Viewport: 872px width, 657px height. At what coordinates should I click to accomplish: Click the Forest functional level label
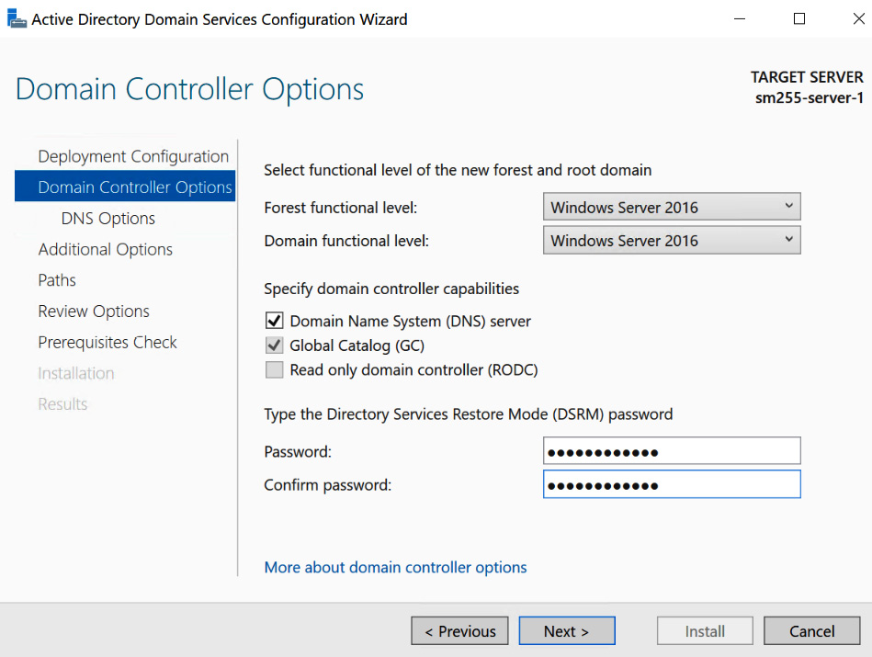pyautogui.click(x=340, y=208)
